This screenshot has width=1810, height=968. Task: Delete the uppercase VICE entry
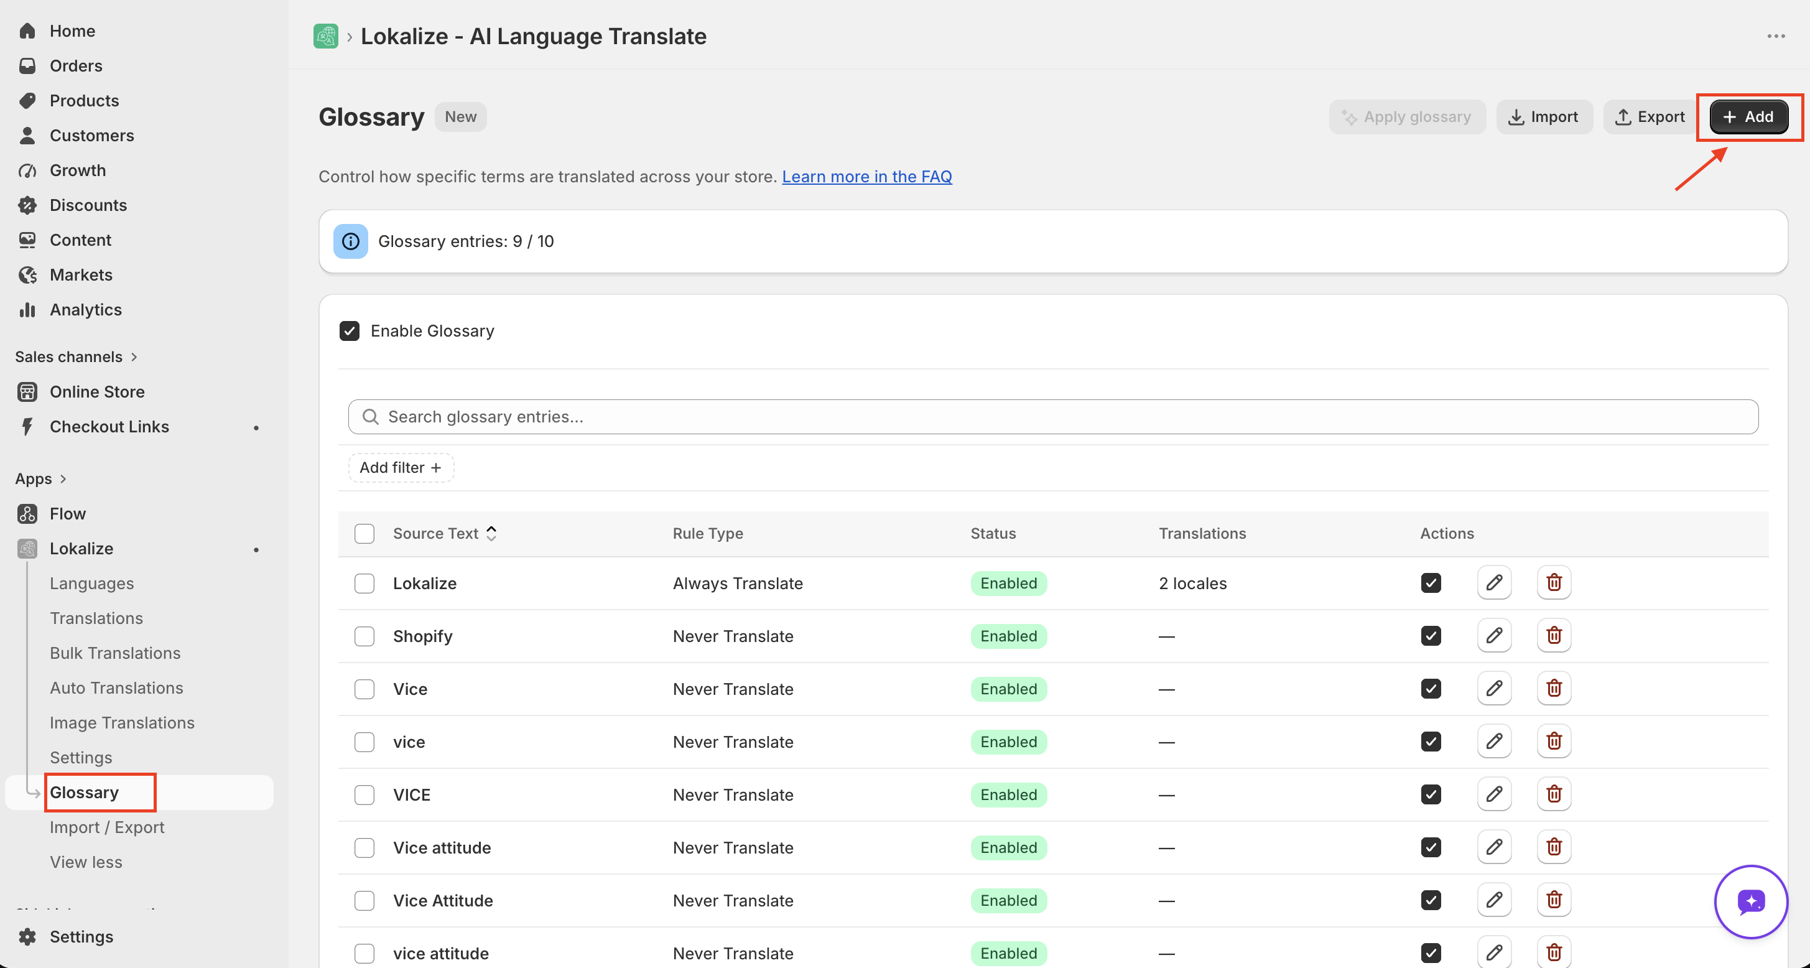[1554, 794]
